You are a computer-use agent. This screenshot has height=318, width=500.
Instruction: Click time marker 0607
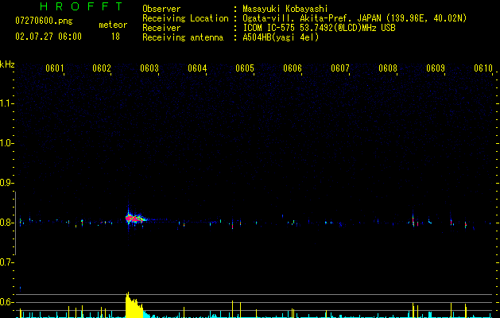click(340, 68)
